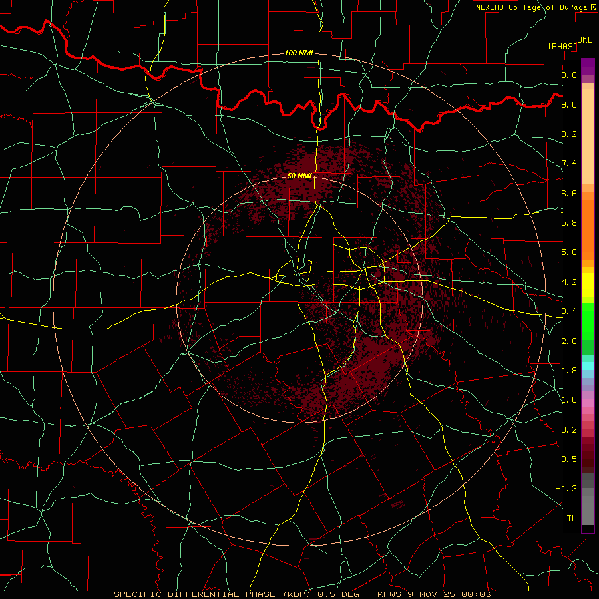Click the 5.0 value on color scale
The height and width of the screenshot is (599, 599).
click(x=569, y=252)
